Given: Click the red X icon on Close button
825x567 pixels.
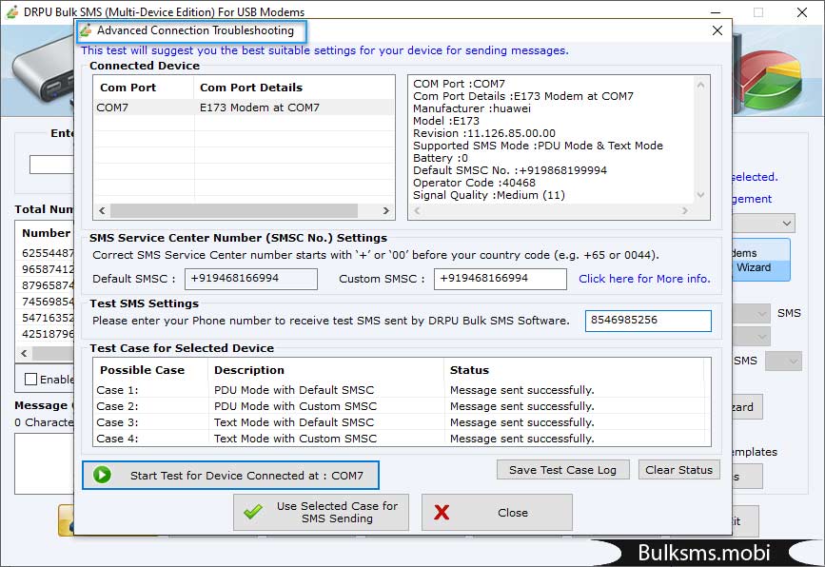Looking at the screenshot, I should point(442,513).
